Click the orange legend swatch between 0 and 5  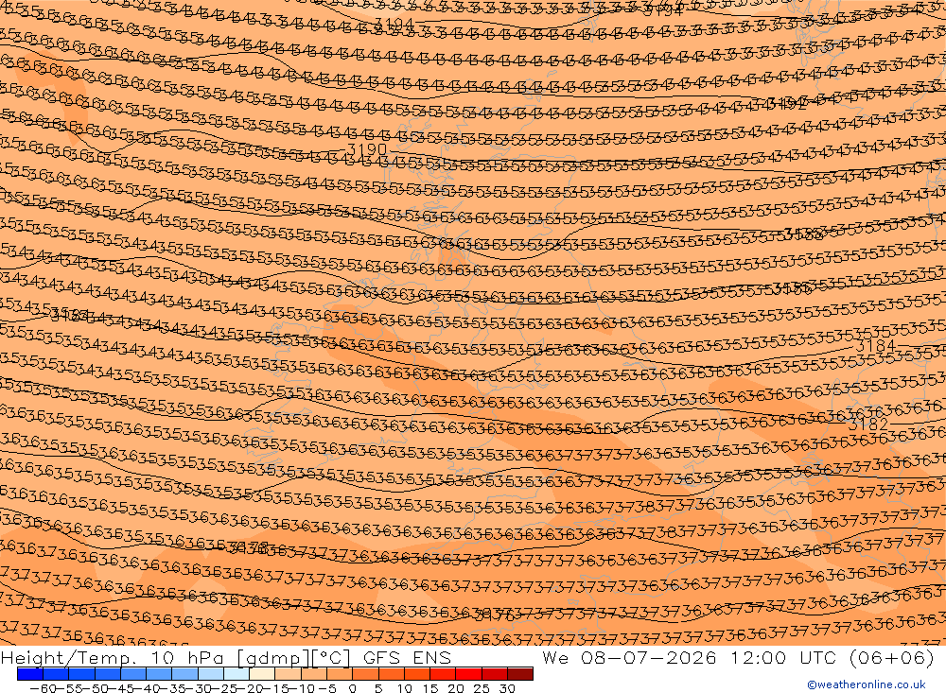tap(365, 674)
